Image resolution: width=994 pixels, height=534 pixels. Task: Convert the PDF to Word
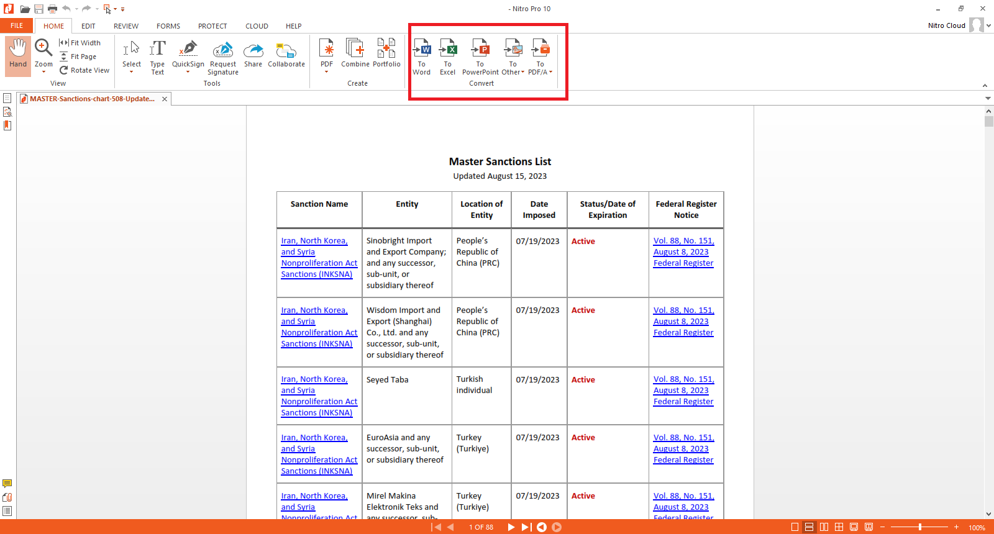[x=422, y=57]
